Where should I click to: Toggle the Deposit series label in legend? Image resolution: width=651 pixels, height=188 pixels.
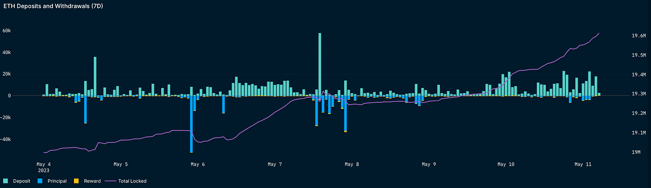(21, 181)
